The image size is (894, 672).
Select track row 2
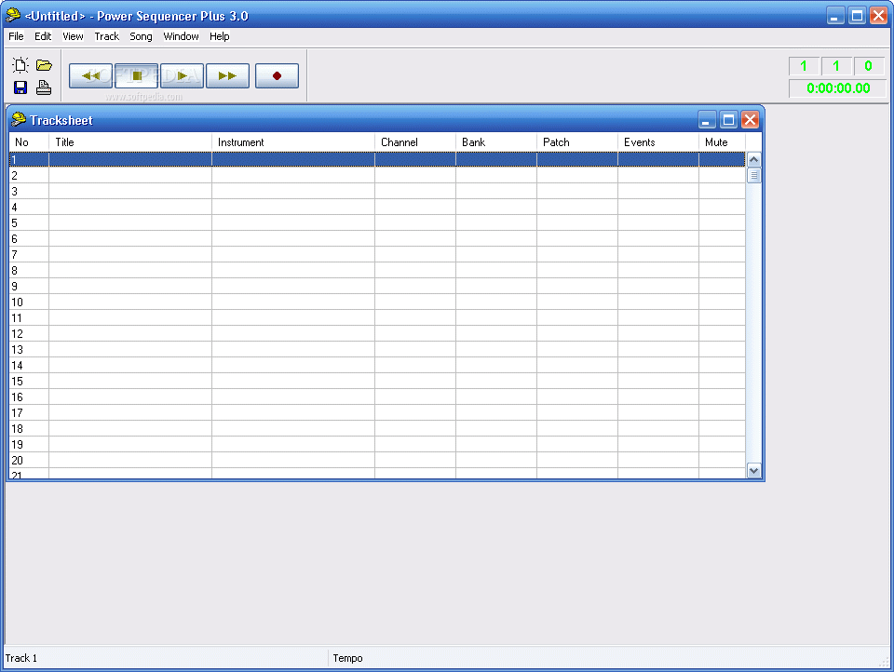[377, 176]
